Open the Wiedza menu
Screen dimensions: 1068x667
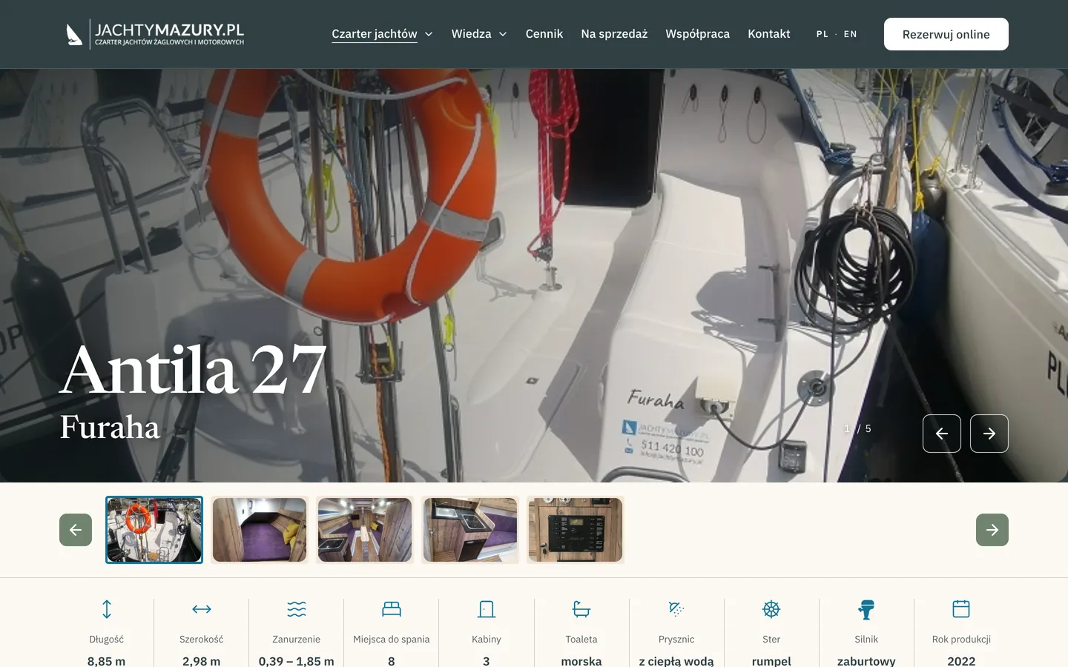[472, 34]
